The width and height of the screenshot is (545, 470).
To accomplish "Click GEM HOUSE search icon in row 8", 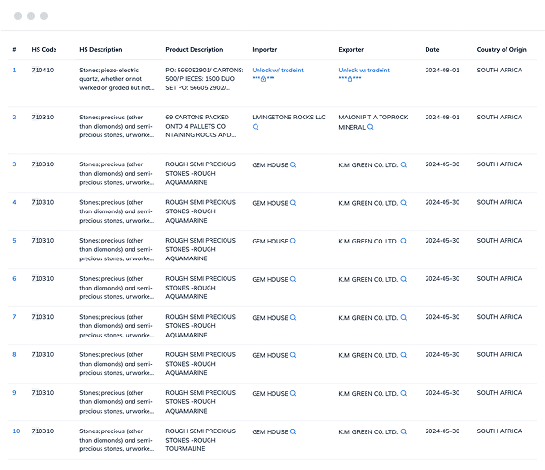I will click(x=293, y=355).
